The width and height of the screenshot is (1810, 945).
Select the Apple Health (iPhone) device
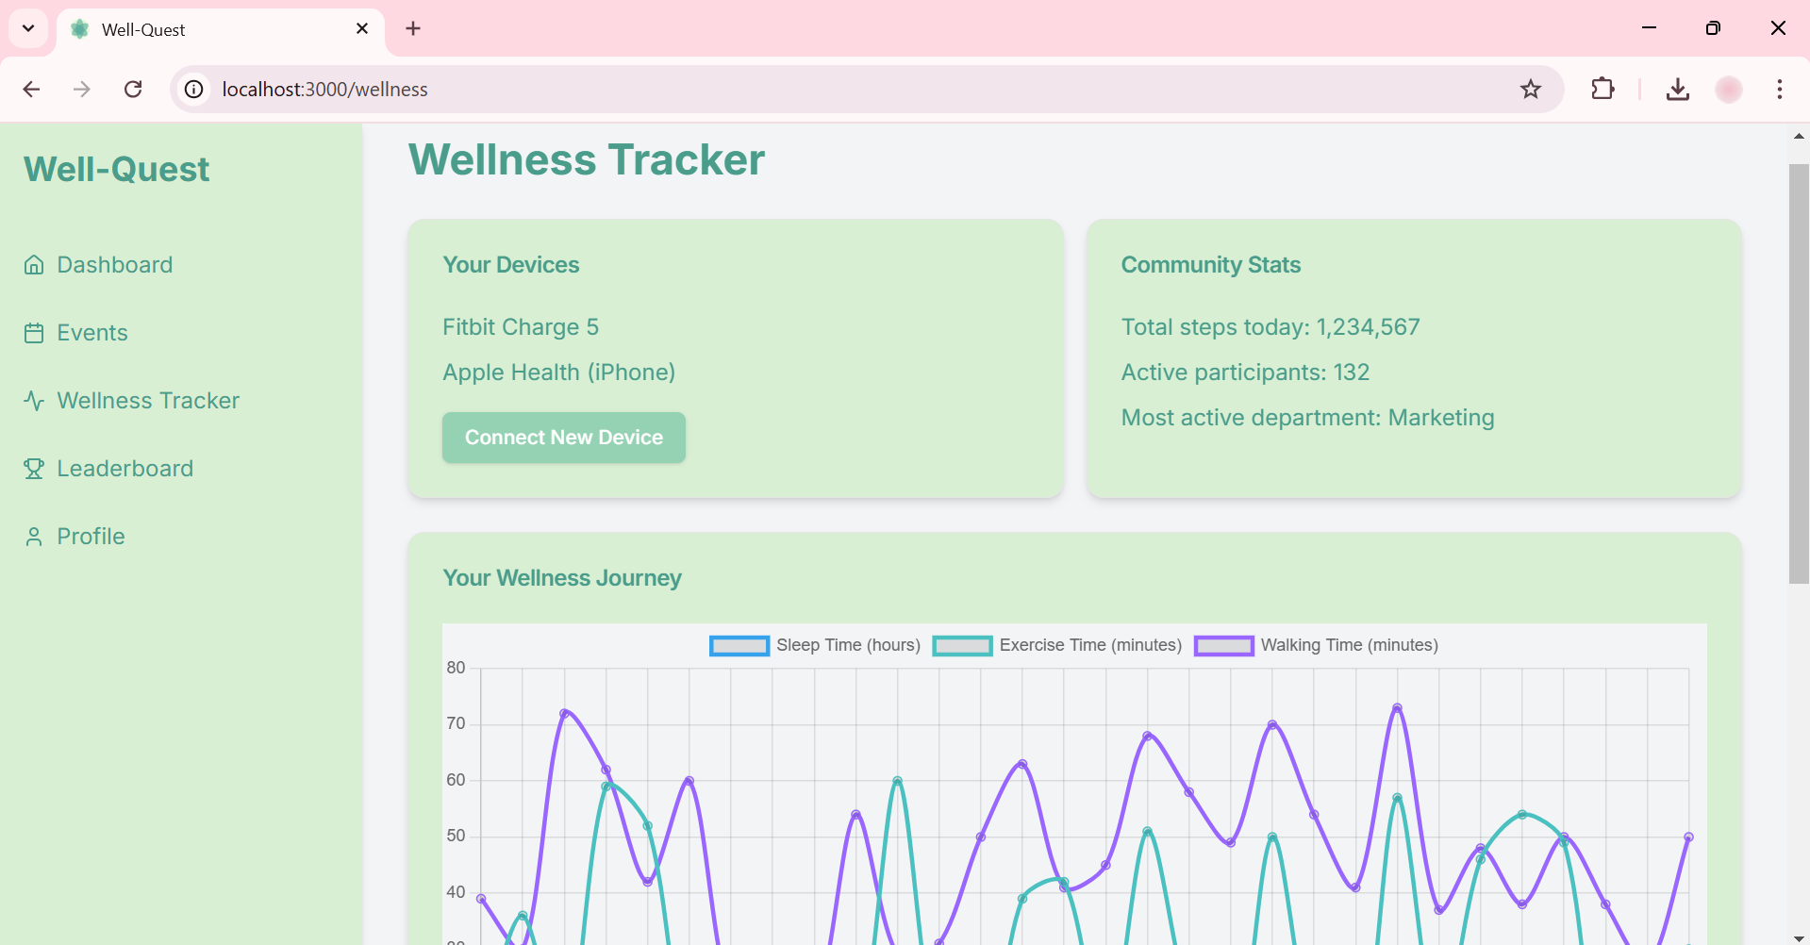559,373
